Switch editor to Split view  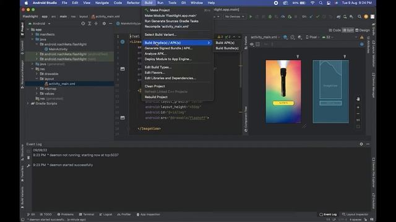click(x=348, y=30)
